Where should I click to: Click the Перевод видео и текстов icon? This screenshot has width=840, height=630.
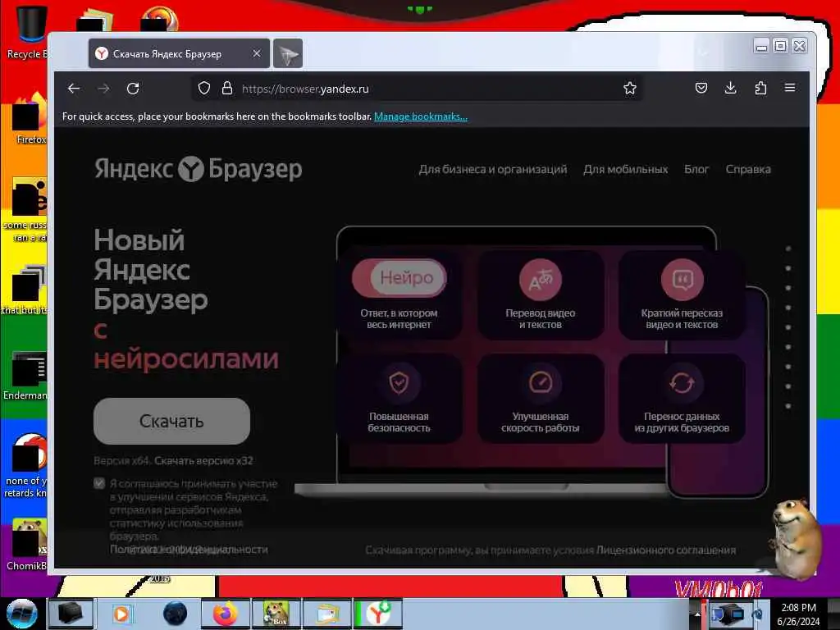(541, 279)
